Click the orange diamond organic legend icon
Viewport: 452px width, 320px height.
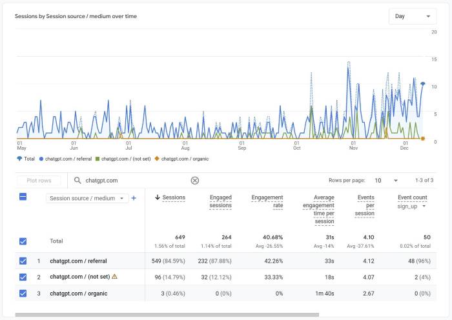click(x=157, y=158)
